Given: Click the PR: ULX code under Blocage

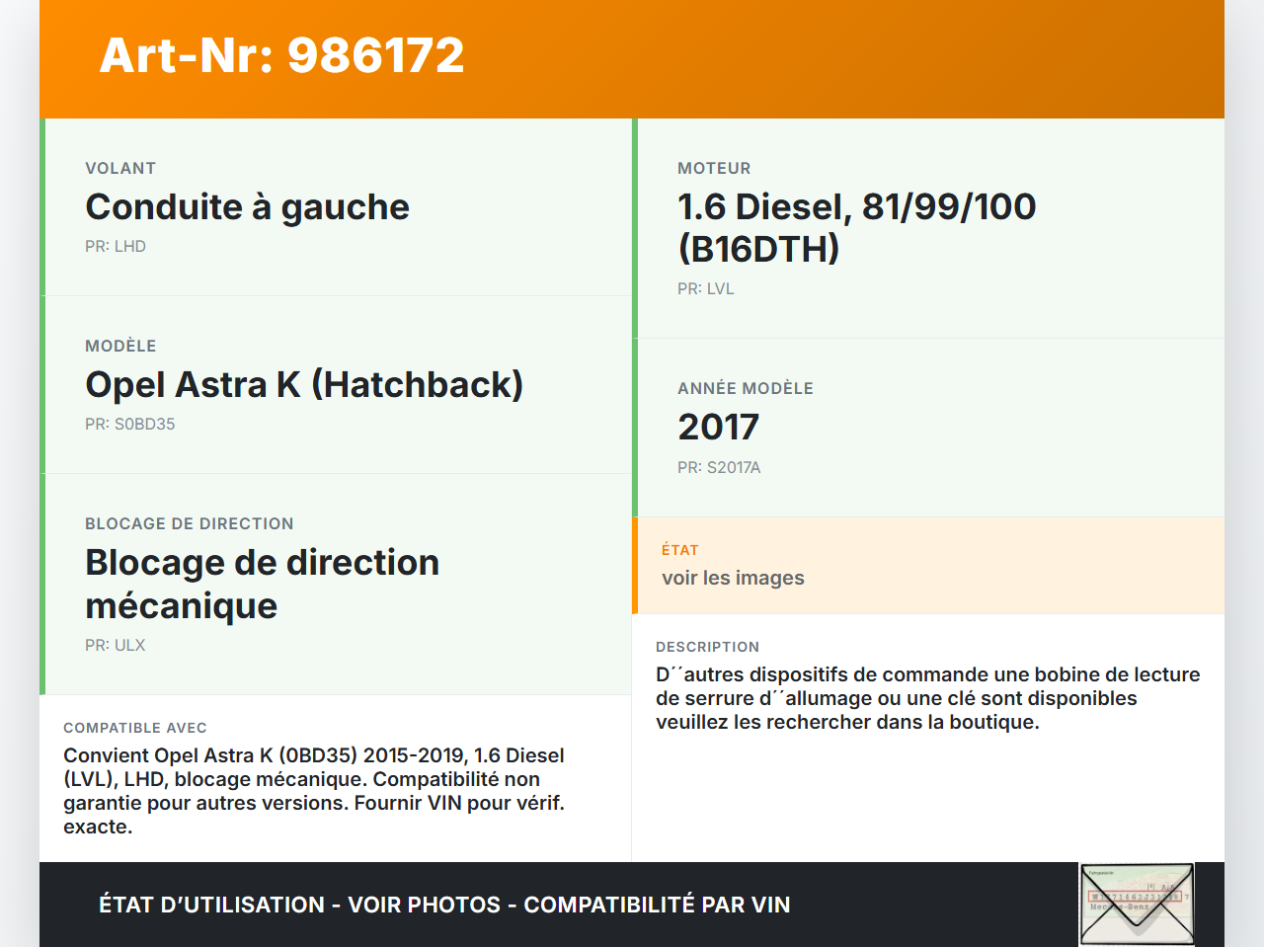Looking at the screenshot, I should 115,645.
